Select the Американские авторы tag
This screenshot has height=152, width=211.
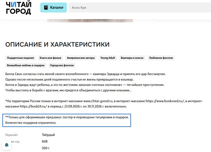click(81, 58)
